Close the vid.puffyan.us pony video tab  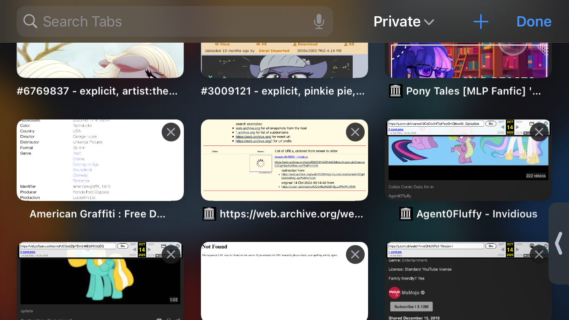click(171, 255)
